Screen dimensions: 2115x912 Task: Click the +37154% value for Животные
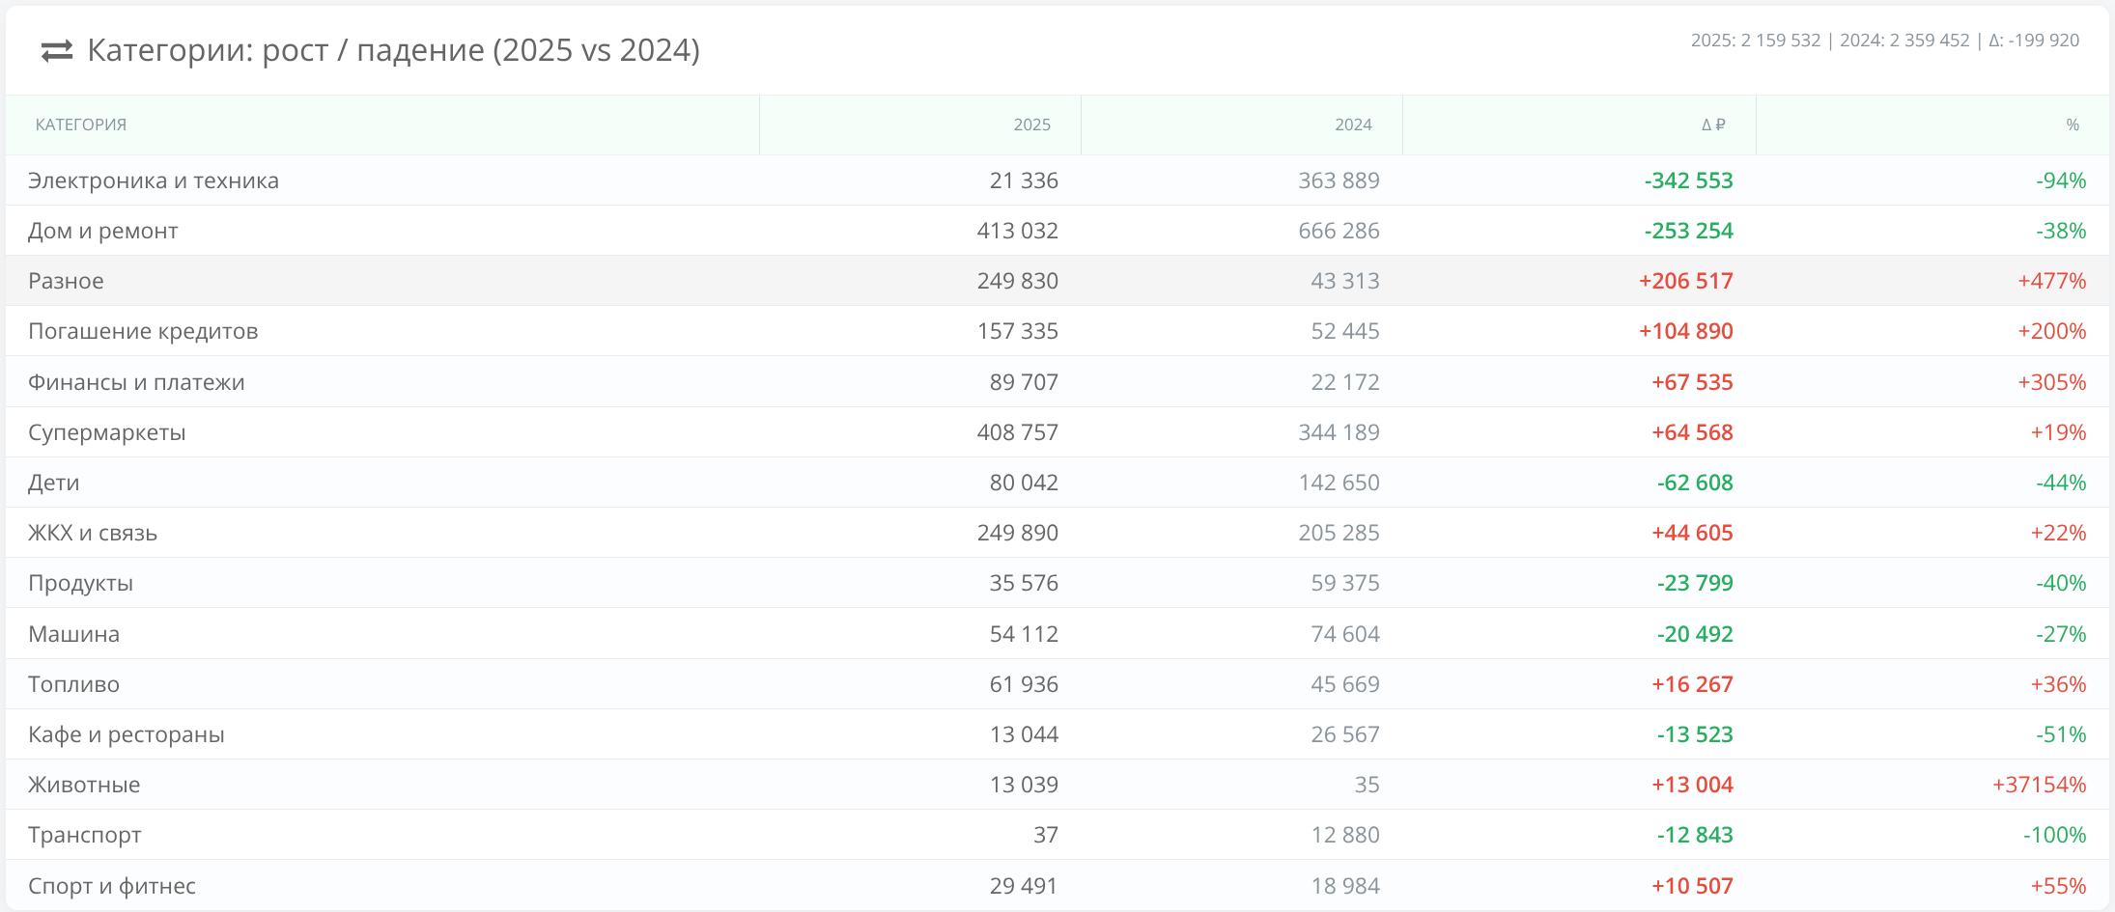tap(2039, 785)
